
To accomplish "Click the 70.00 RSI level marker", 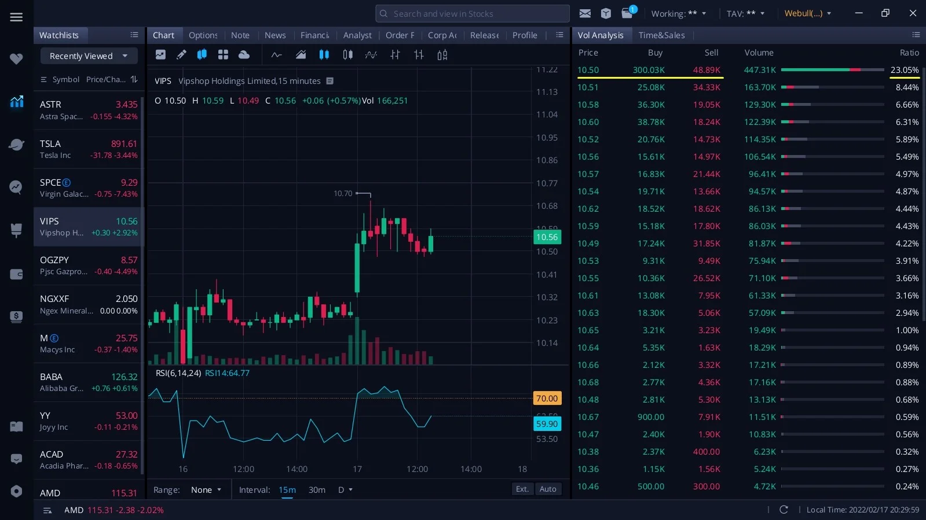I will tap(547, 399).
